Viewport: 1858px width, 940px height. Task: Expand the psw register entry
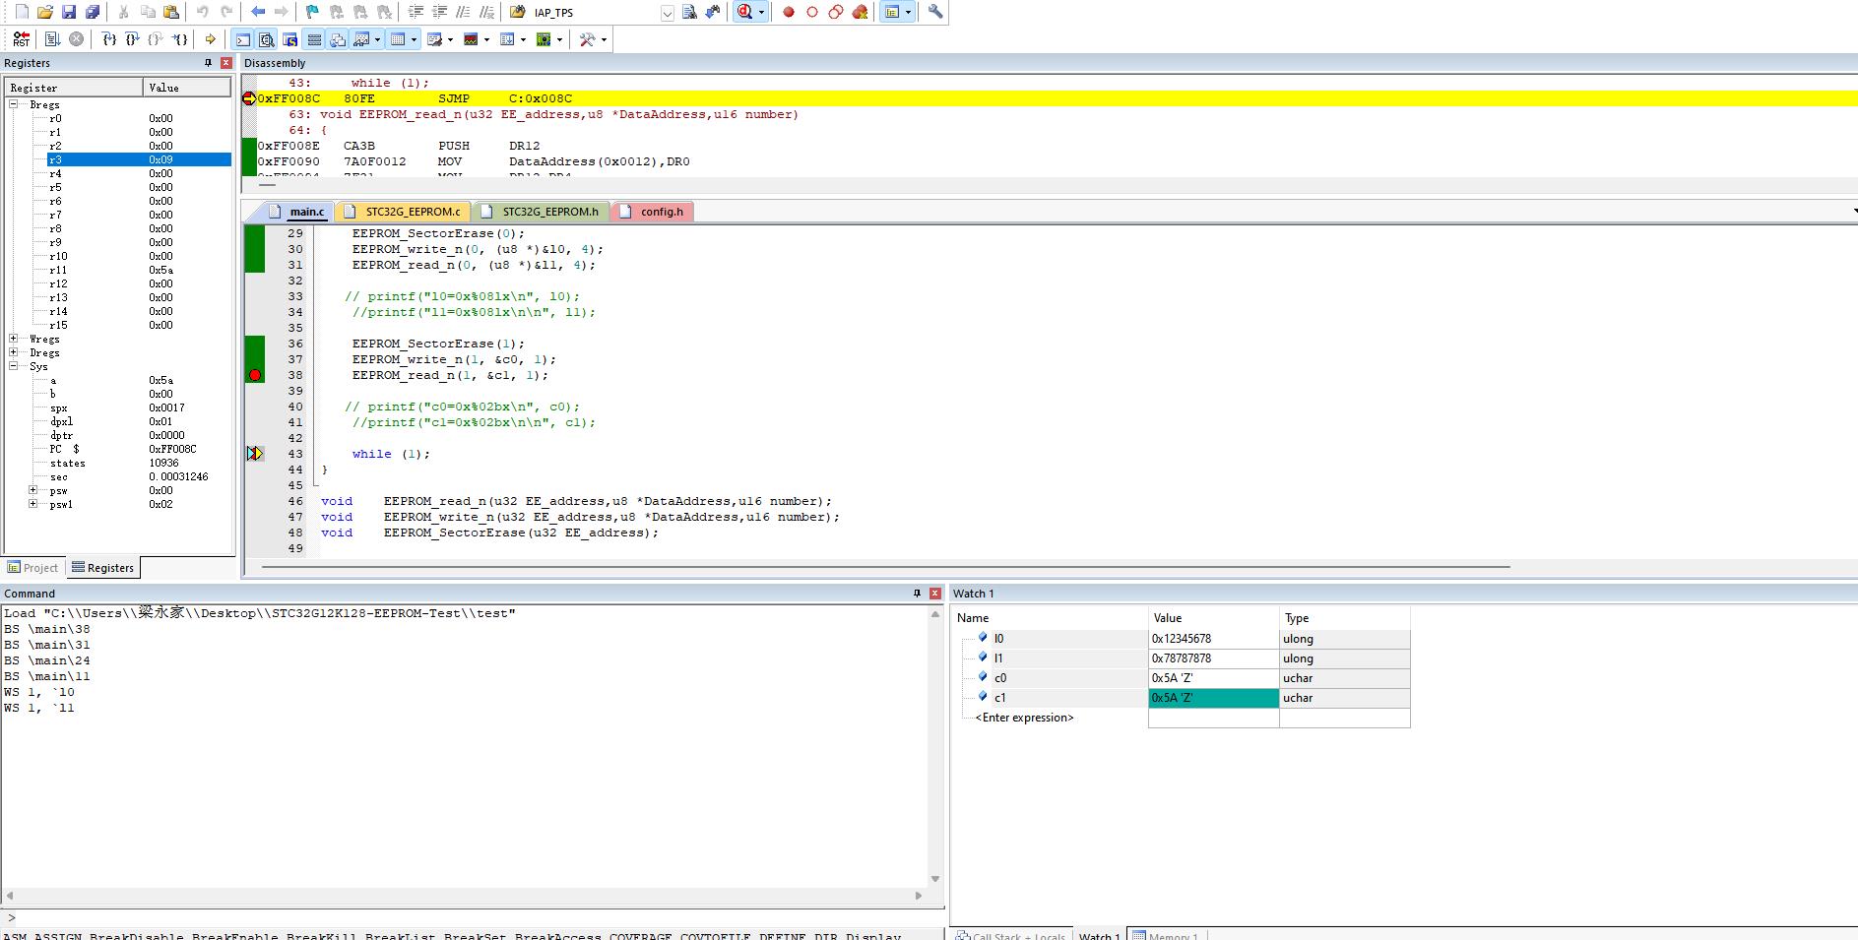[x=33, y=489]
